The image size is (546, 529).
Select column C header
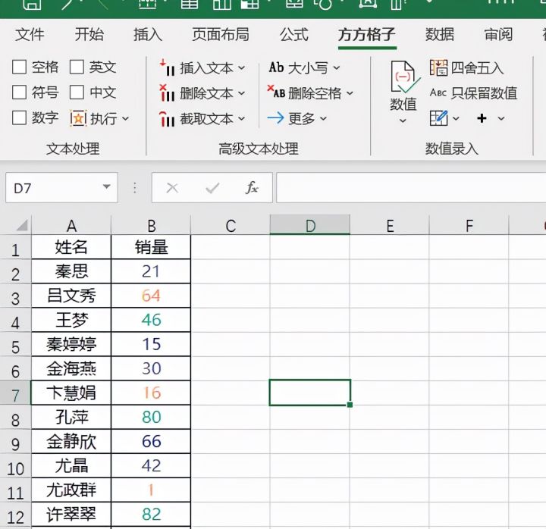231,226
